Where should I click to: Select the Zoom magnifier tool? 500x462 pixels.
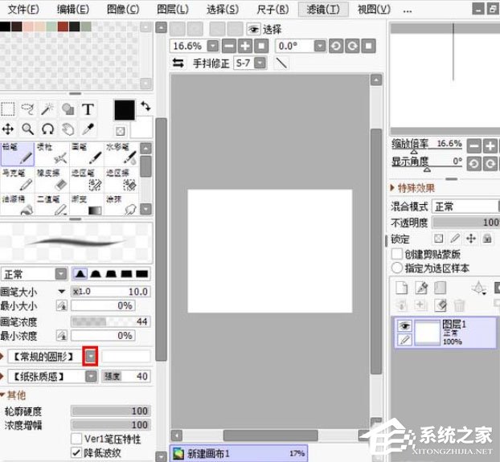coord(28,129)
